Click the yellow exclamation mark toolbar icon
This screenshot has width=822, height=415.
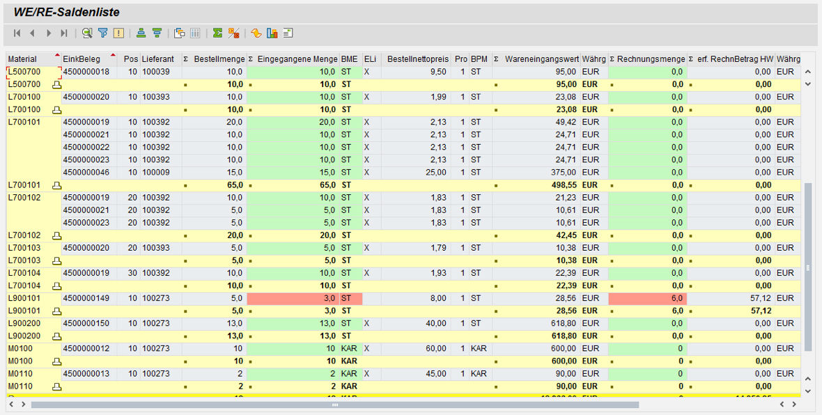coord(118,33)
